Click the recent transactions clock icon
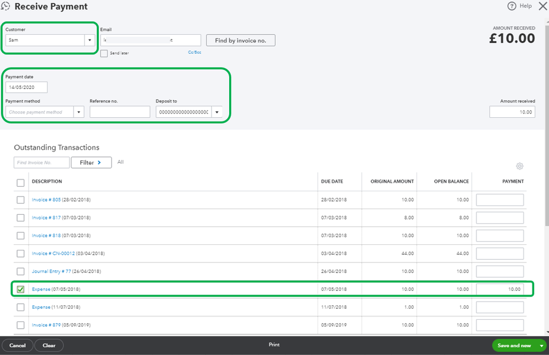Viewport: 549px width, 355px height. tap(5, 6)
